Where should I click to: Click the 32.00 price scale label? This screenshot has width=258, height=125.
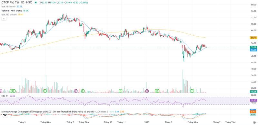[253, 82]
